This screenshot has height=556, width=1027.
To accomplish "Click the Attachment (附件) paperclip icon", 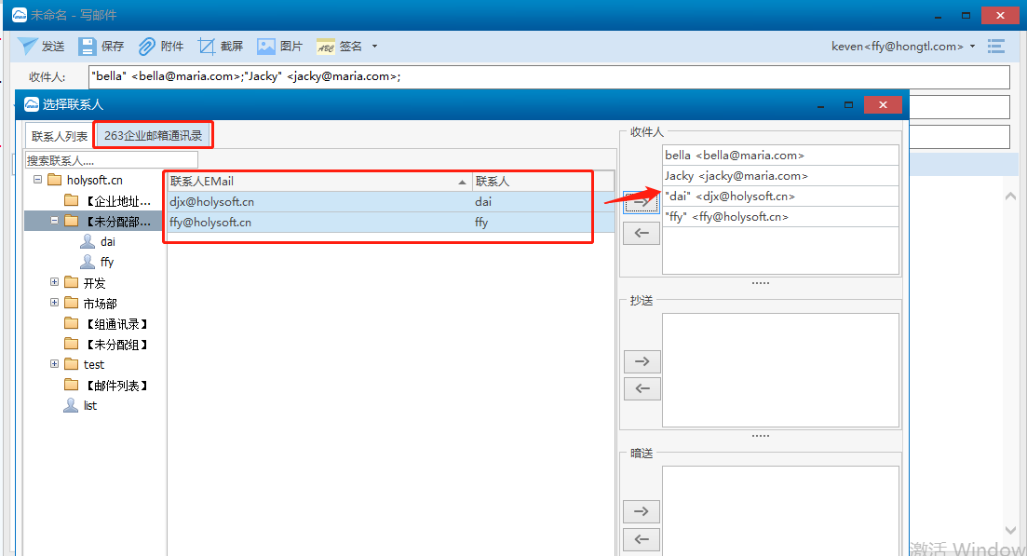I will [147, 47].
